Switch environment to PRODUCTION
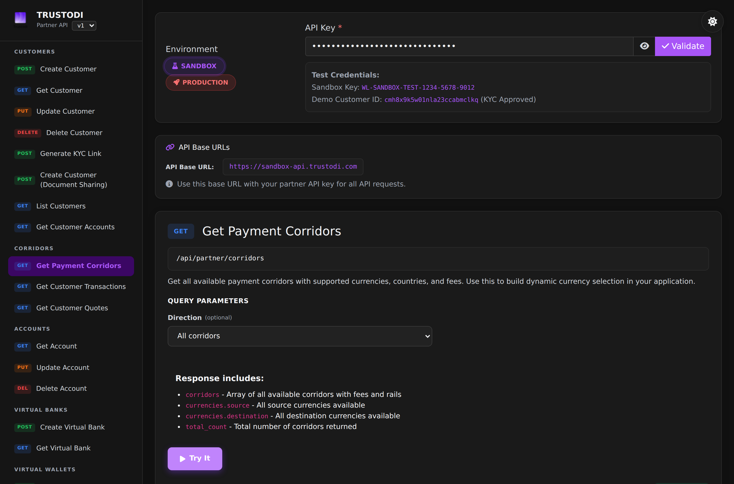 pyautogui.click(x=201, y=83)
